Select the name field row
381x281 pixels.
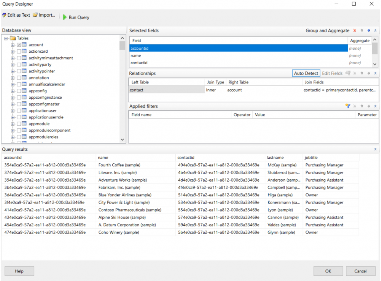click(x=238, y=56)
